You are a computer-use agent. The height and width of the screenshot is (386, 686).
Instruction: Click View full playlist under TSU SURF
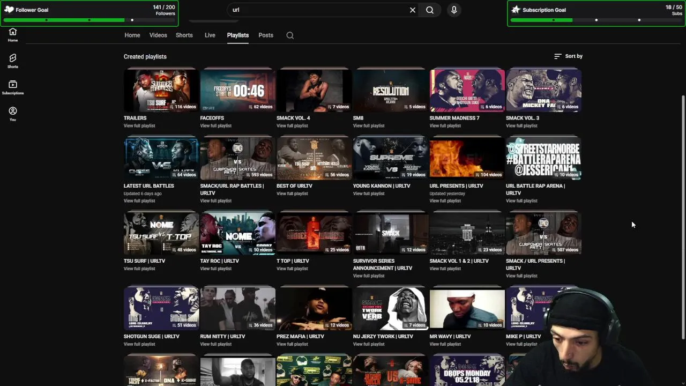(139, 269)
